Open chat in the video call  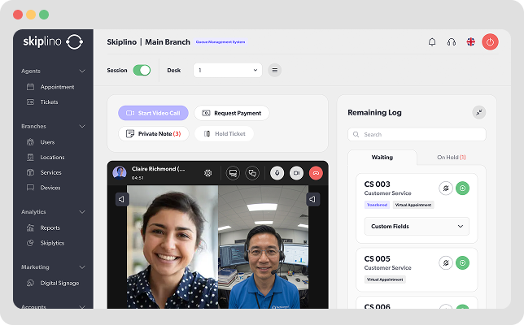[x=252, y=173]
